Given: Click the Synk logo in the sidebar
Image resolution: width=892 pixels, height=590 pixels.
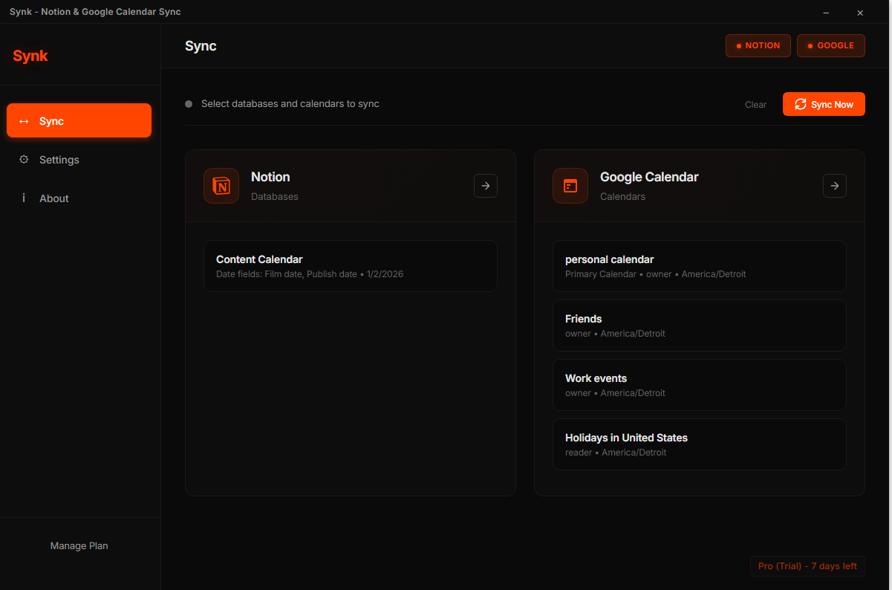Looking at the screenshot, I should [30, 56].
